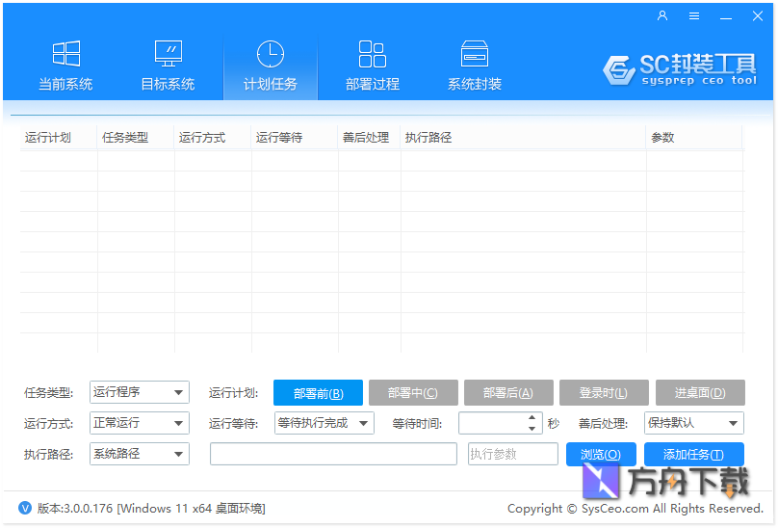Select 进桌面(D) run schedule
Viewport: 778px width, 528px height.
[700, 393]
